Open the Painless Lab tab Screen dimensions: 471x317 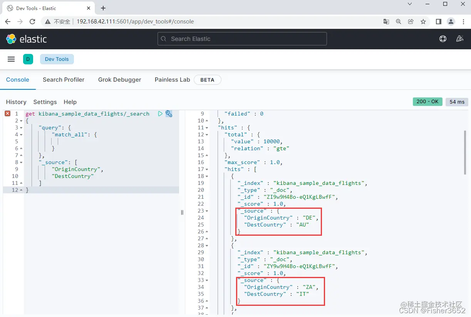point(172,80)
